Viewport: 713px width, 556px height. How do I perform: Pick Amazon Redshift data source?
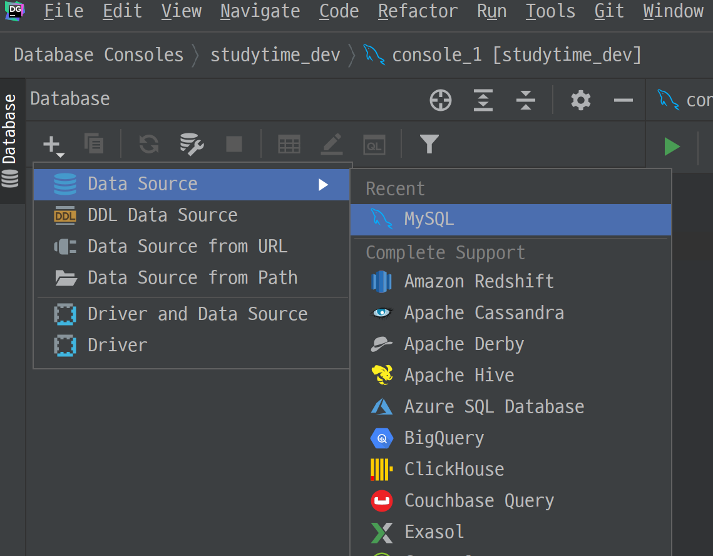[x=478, y=282]
